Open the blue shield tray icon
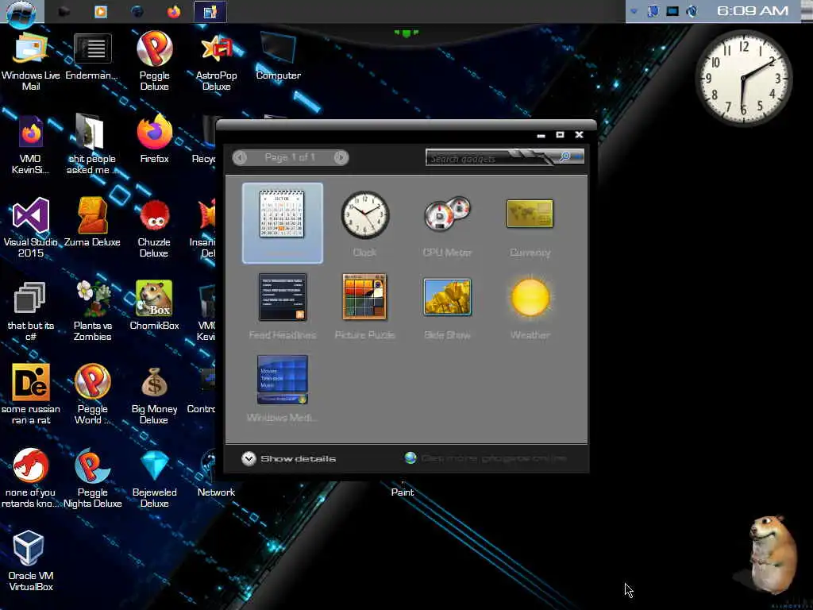Screen dimensions: 813x610 pyautogui.click(x=653, y=11)
